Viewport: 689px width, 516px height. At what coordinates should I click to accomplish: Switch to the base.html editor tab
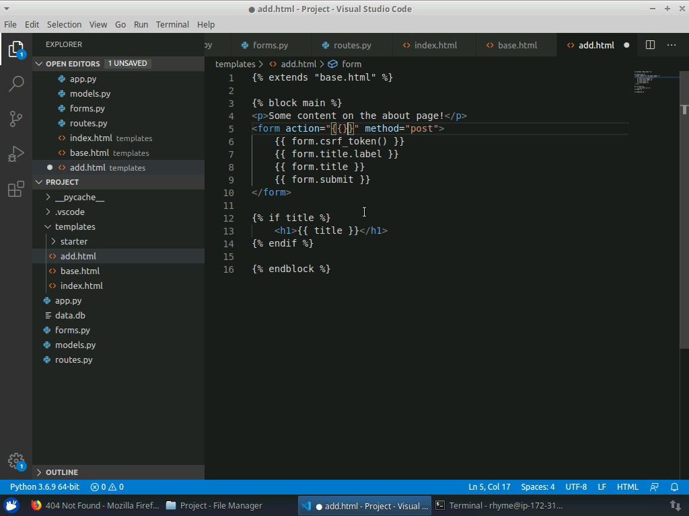click(517, 45)
